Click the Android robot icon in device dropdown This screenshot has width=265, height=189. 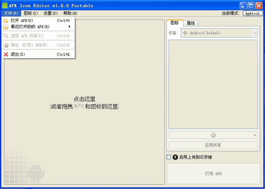click(x=185, y=33)
